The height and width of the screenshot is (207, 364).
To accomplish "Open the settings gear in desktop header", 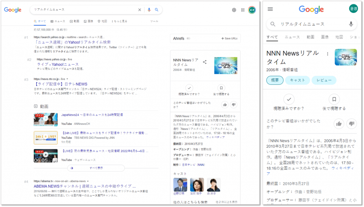I will point(234,10).
